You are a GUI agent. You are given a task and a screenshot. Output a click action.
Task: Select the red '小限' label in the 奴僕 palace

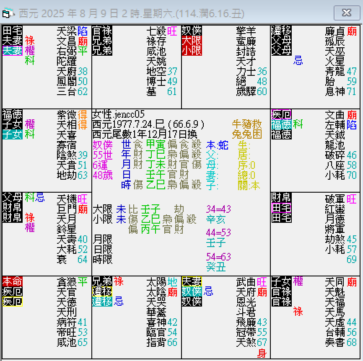pyautogui.click(x=192, y=50)
